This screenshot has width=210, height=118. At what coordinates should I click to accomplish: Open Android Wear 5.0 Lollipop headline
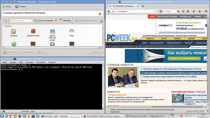point(170,77)
